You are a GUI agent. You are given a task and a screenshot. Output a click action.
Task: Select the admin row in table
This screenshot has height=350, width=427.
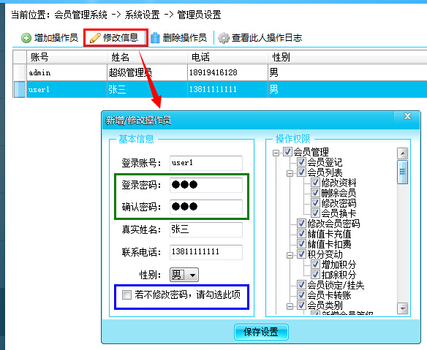(220, 72)
